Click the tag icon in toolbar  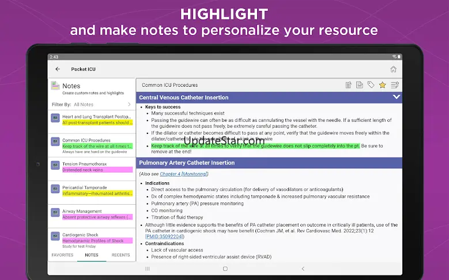point(371,85)
